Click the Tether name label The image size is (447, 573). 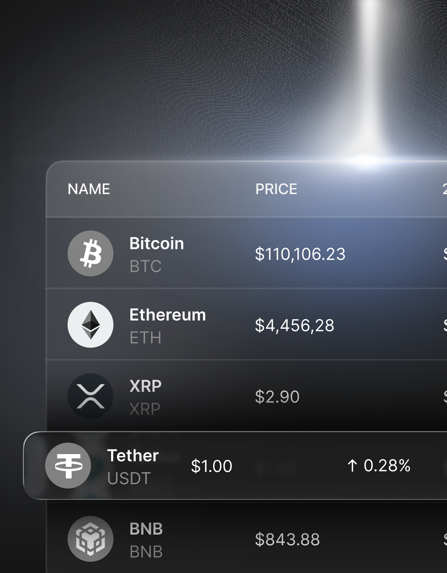[x=133, y=456]
